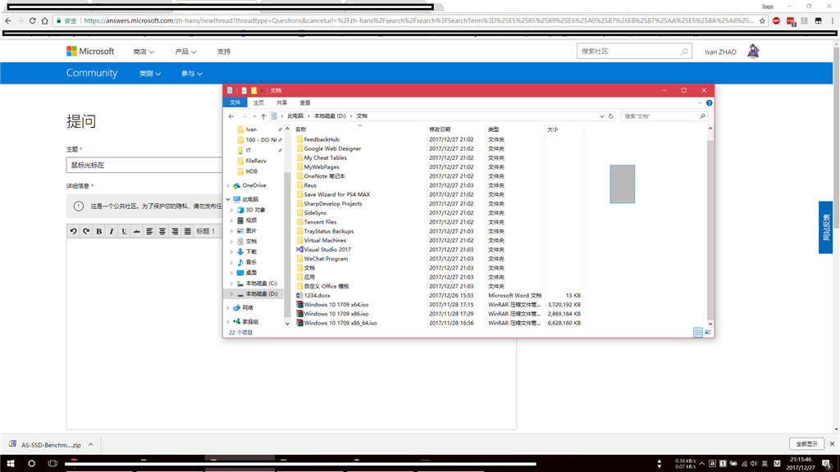Select Windows 10 1709 x64.iso file
This screenshot has width=840, height=472.
tap(336, 305)
